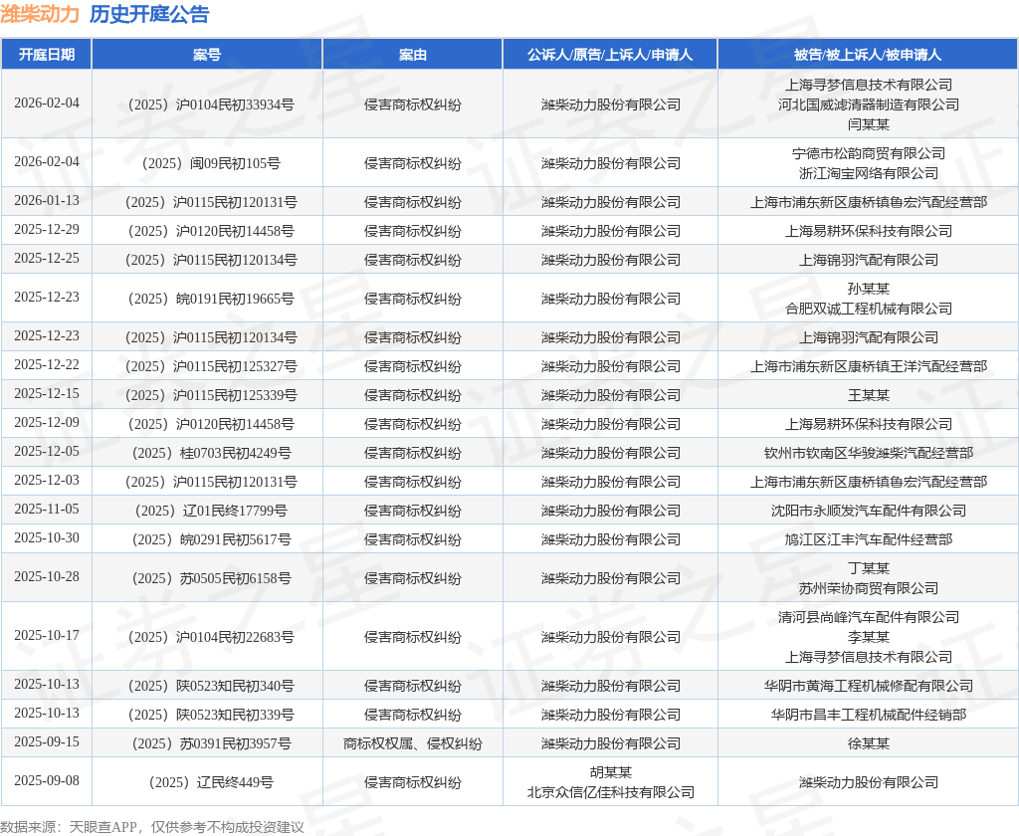Image resolution: width=1019 pixels, height=836 pixels.
Task: Click defendant 闫某某
Action: (869, 124)
